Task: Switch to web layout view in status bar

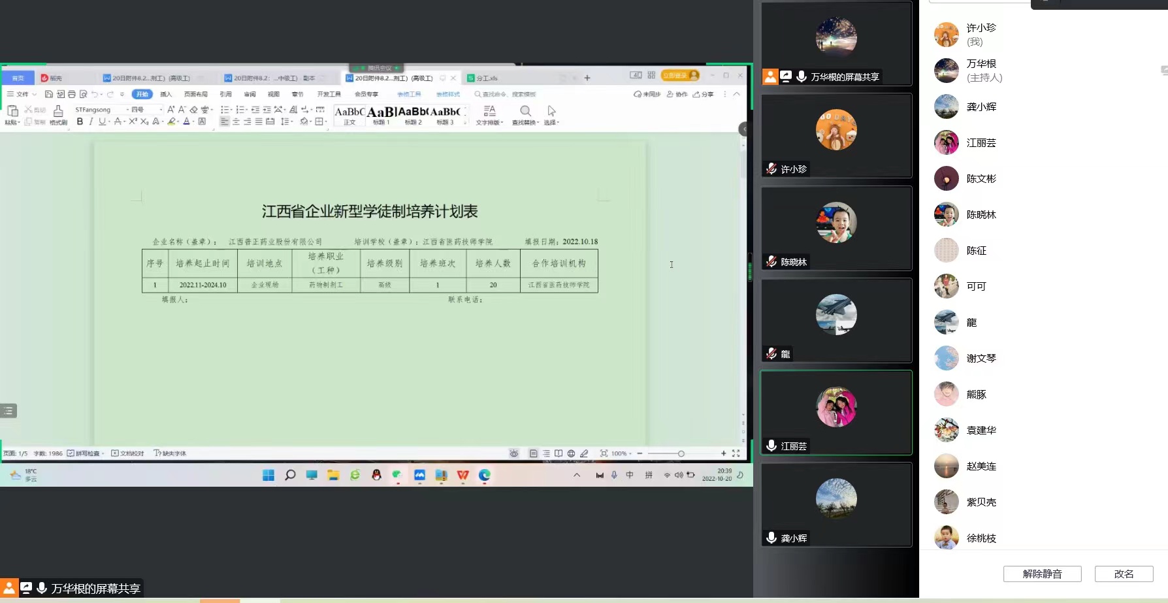Action: 571,453
